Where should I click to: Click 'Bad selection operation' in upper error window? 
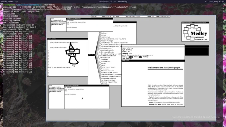click(x=76, y=22)
